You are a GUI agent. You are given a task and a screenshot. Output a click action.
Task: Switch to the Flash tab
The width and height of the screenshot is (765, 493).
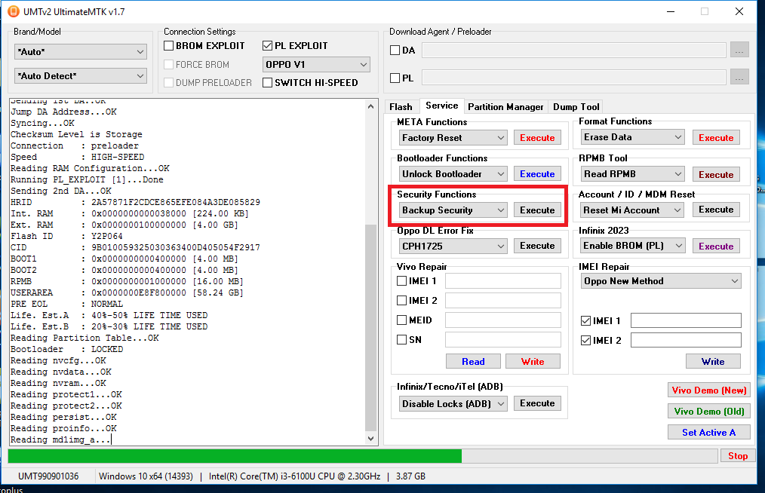click(x=401, y=107)
